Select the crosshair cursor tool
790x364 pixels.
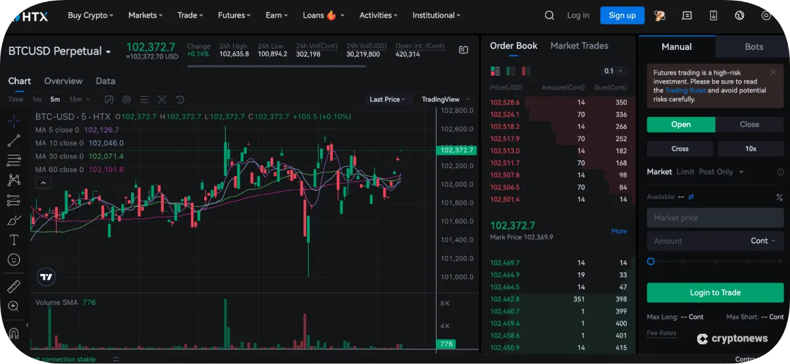(14, 121)
